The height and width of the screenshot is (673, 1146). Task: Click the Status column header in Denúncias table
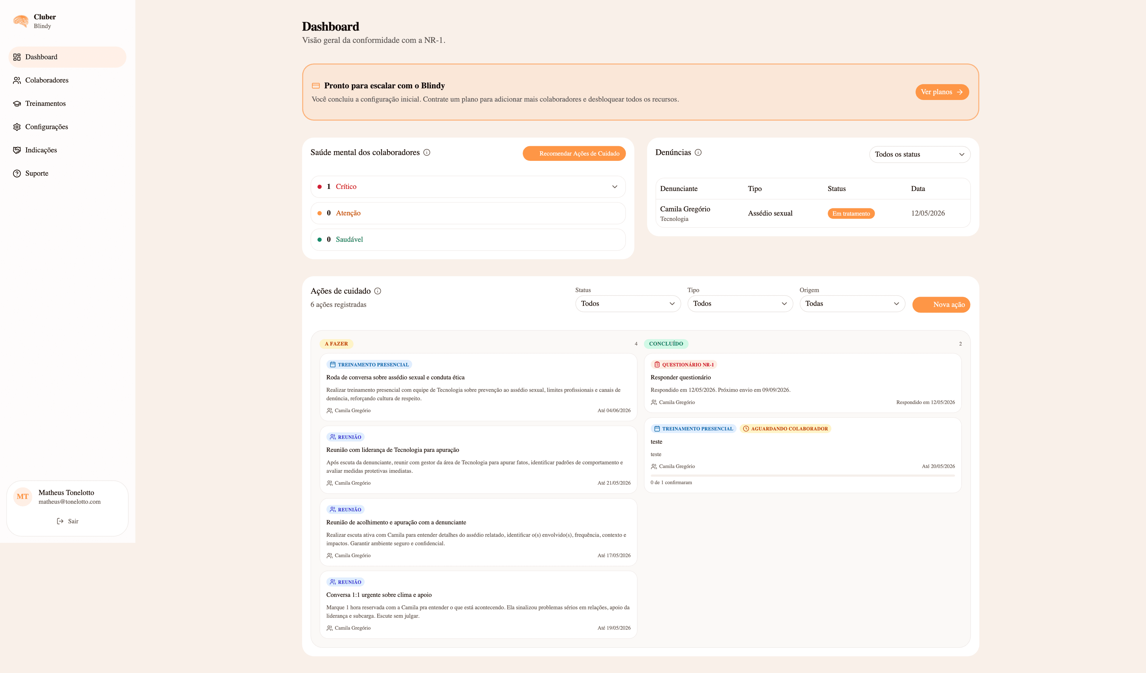click(x=836, y=189)
